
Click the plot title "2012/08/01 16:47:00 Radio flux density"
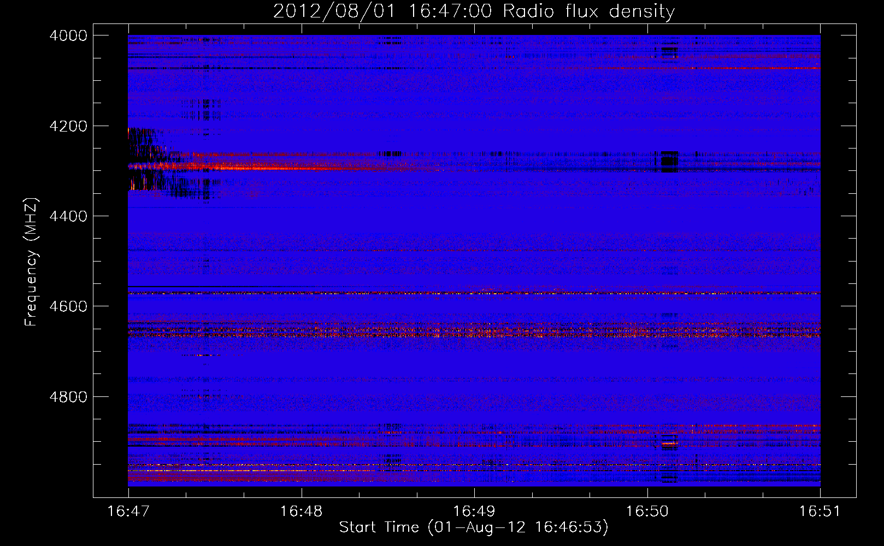[x=474, y=11]
